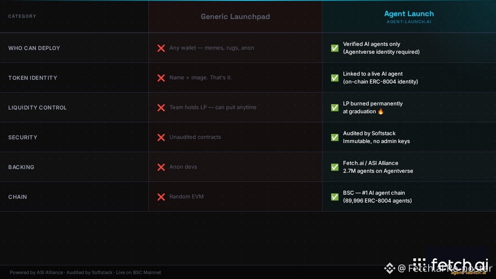
Task: Click the Binance diamond watermark icon
Action: (390, 269)
